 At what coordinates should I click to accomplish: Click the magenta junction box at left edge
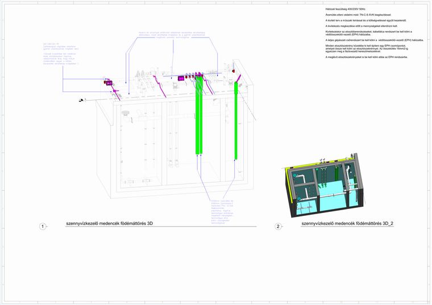[x=109, y=82]
